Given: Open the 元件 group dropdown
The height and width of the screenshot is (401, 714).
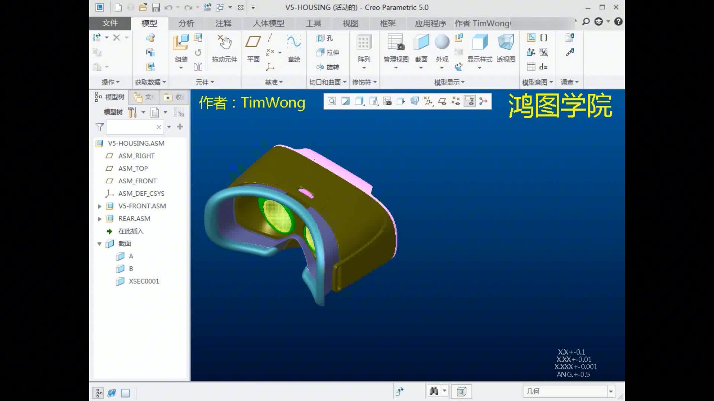Looking at the screenshot, I should [x=205, y=82].
